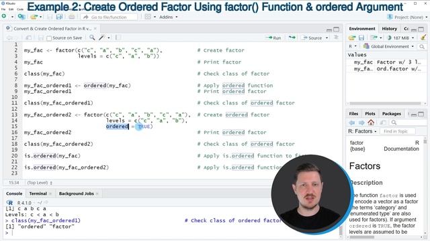Viewport: 430px width, 241px height.
Task: Expand the recent files dropdown arrow
Action: [x=41, y=17]
